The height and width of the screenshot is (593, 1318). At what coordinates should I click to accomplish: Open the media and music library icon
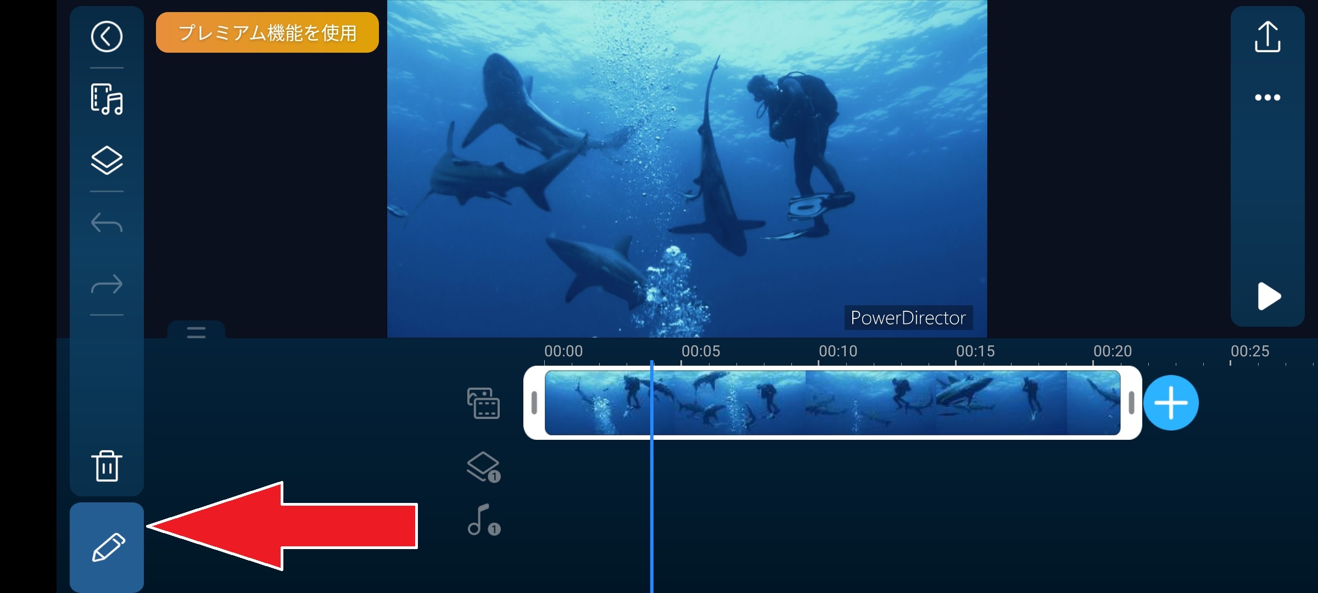pyautogui.click(x=107, y=99)
